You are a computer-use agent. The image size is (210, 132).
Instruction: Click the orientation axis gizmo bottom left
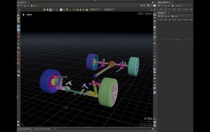click(23, 125)
